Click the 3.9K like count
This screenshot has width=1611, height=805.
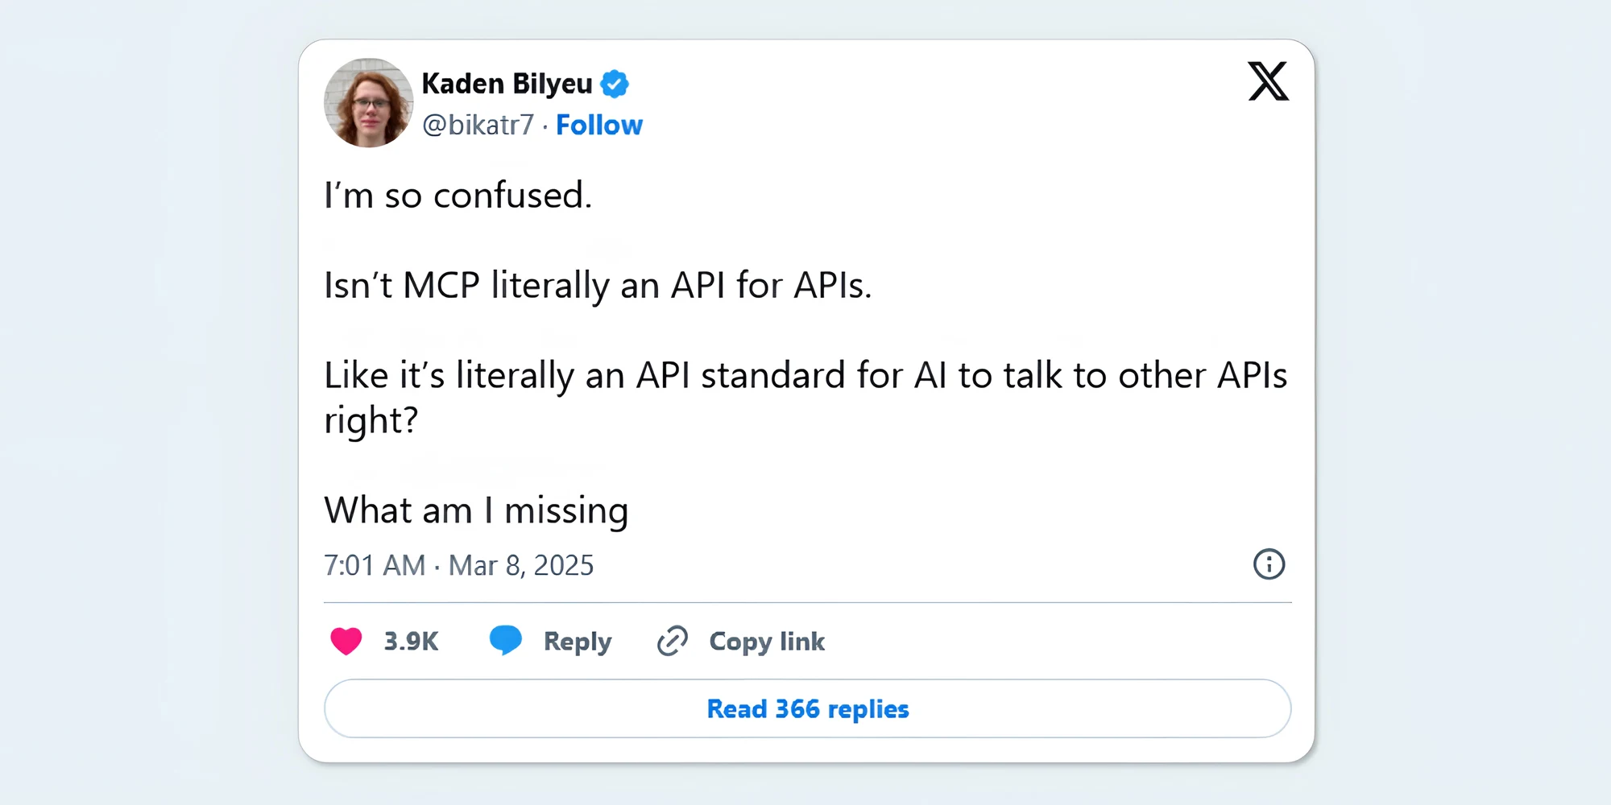click(x=410, y=641)
